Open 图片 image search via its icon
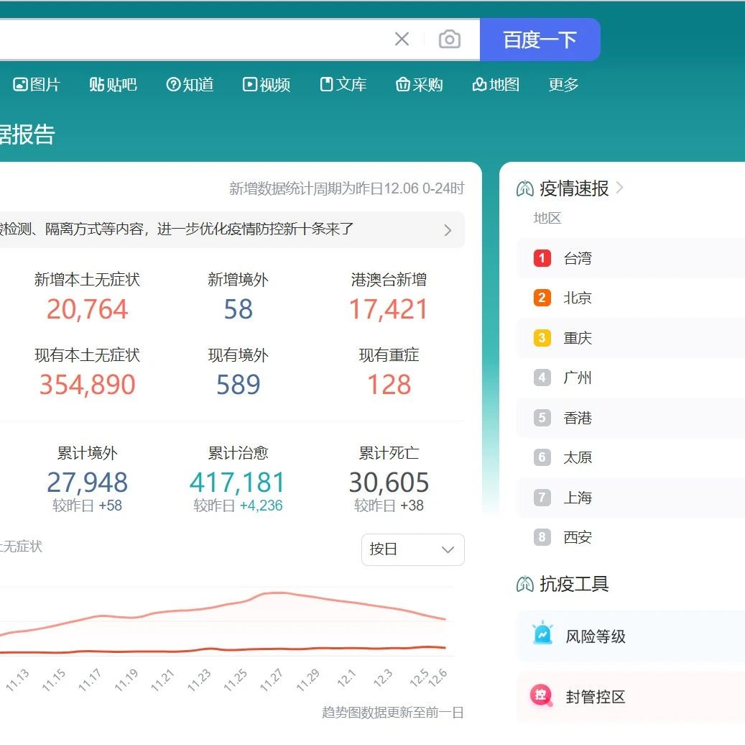The height and width of the screenshot is (745, 745). (19, 84)
